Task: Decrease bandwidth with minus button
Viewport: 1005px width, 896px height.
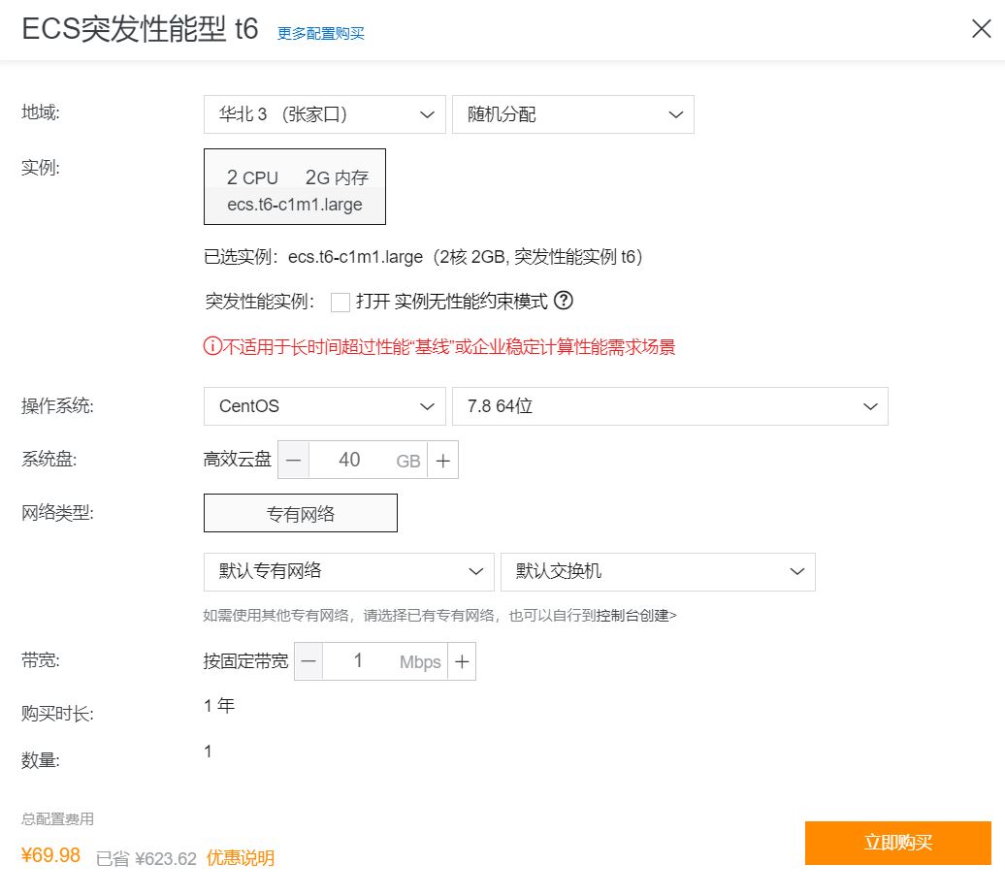Action: coord(308,661)
